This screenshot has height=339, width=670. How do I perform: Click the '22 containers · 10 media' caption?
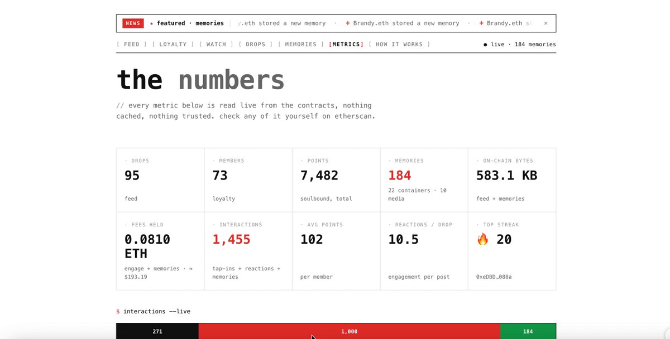click(x=418, y=195)
